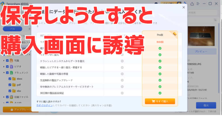
Task: Toggle the 写真 checkbox
Action: pos(7,61)
